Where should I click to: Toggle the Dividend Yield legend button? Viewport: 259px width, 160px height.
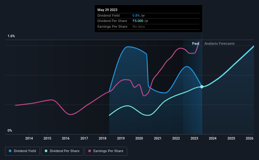[x=22, y=151]
